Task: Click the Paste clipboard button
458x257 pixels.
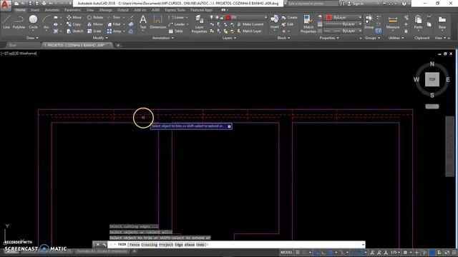Action: 418,22
